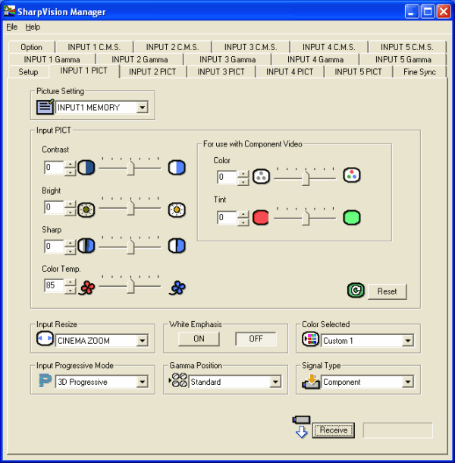Screen dimensions: 455x463
Task: Click the green reset arrow icon
Action: (x=356, y=291)
